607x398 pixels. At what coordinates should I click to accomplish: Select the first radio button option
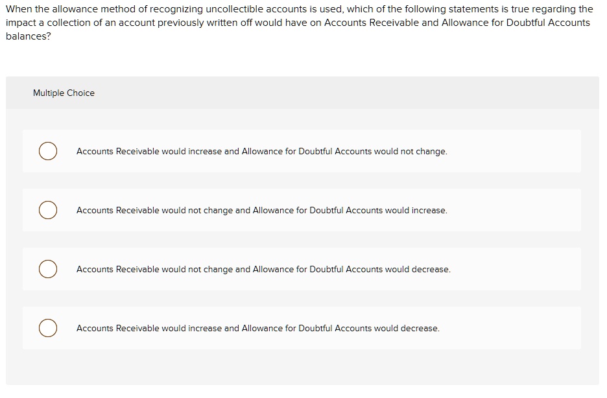(x=47, y=151)
